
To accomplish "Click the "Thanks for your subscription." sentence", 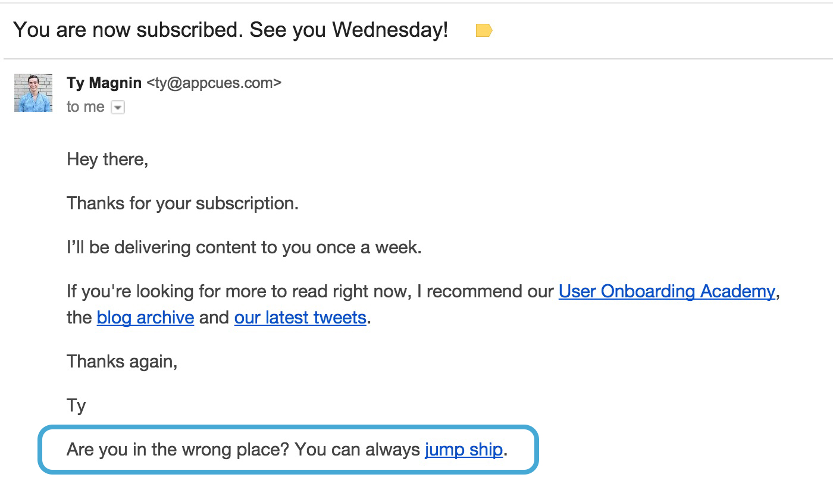I will [182, 203].
